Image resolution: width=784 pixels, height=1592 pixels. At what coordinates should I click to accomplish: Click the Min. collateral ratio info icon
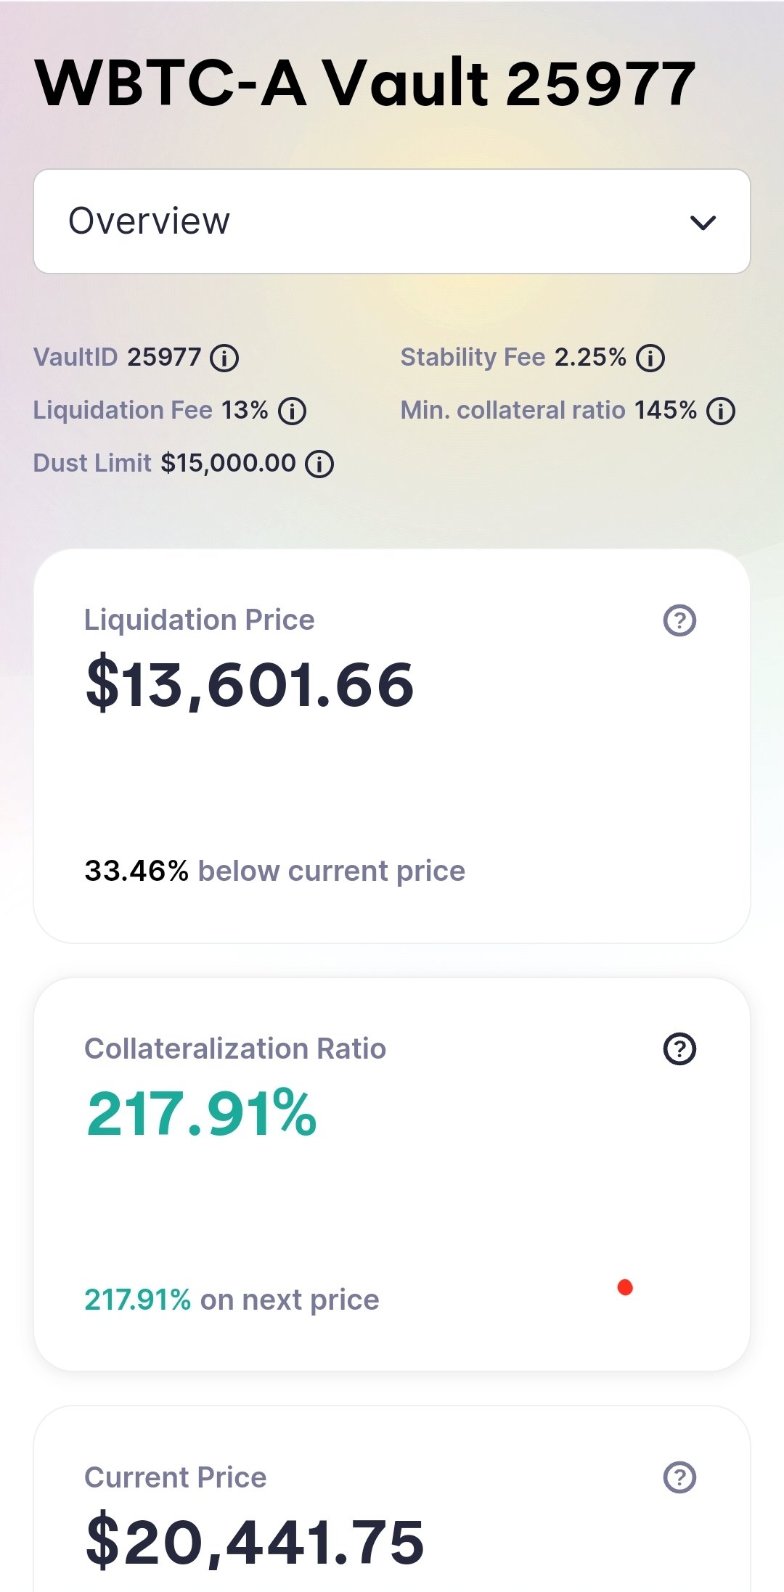point(721,411)
